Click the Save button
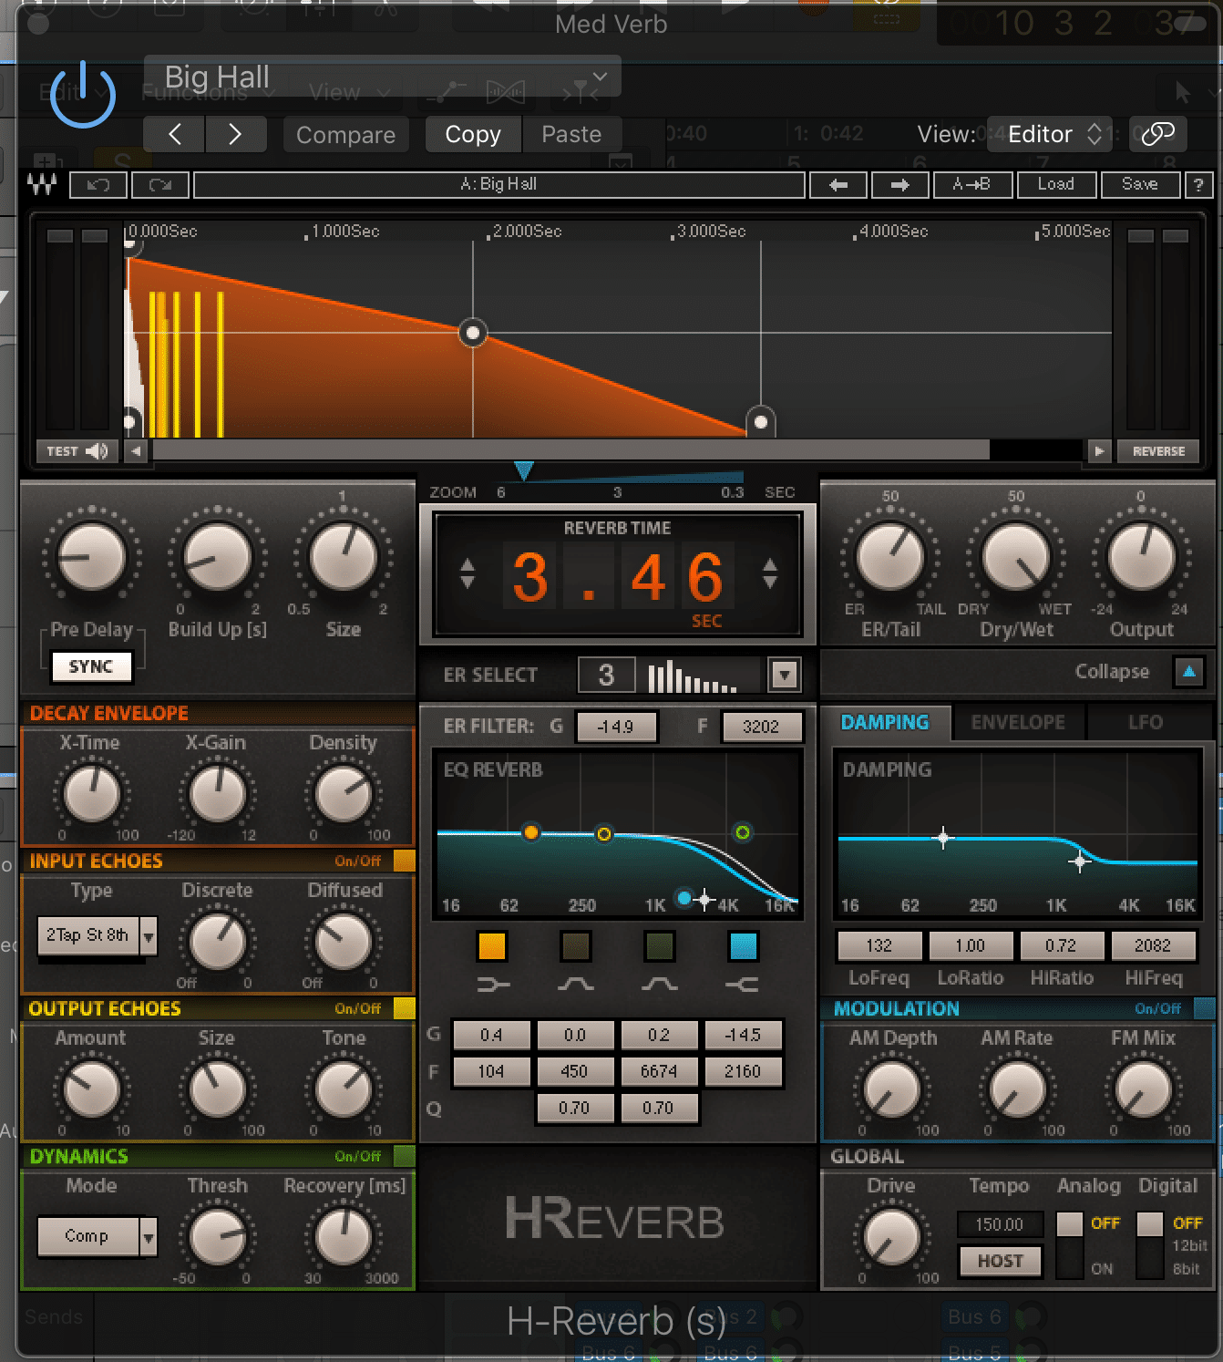Screen dimensions: 1223x1362 point(1140,185)
